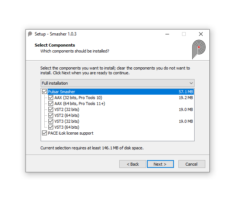This screenshot has width=233, height=203.
Task: Toggle AAX (64 bits, Pro Tools 11+) checkbox
Action: pos(51,104)
